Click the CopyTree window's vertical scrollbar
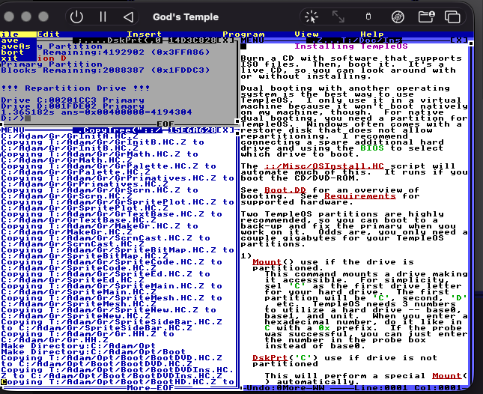Viewport: 483px width, 394px height. click(x=237, y=258)
